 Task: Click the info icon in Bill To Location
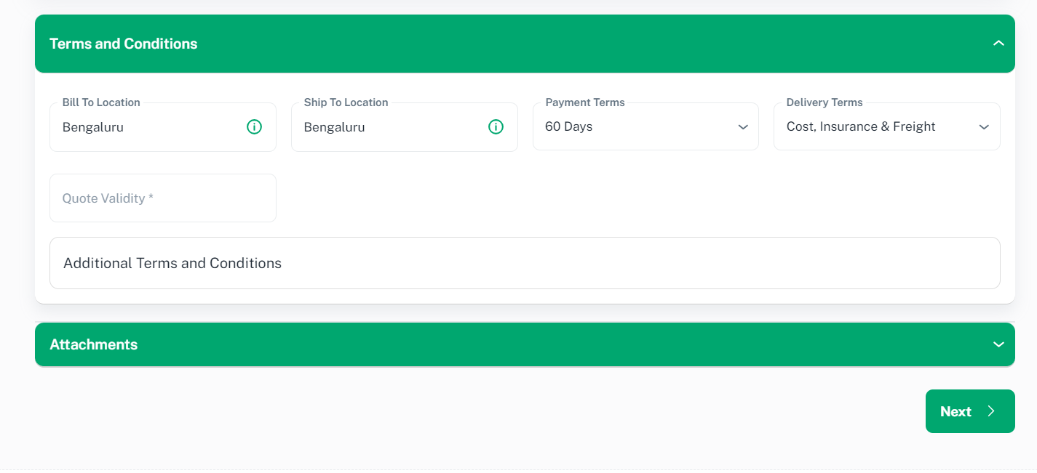pos(254,127)
